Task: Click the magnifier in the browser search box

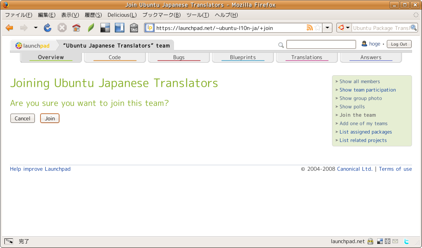Action: click(414, 28)
